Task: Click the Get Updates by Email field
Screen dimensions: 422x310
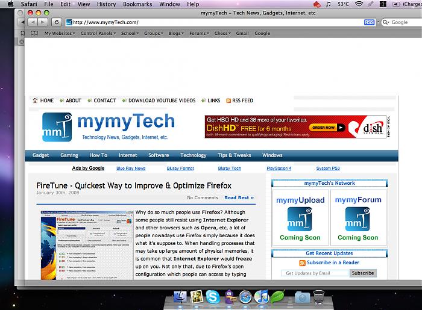Action: click(x=315, y=273)
